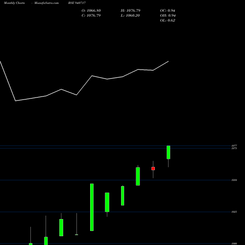Click the 1059 price axis label

click(x=234, y=180)
